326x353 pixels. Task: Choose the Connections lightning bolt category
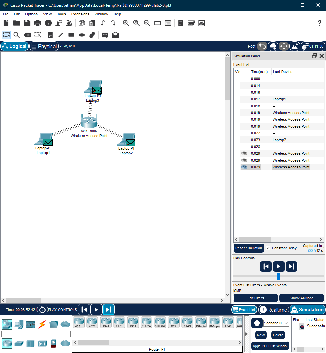click(42, 324)
